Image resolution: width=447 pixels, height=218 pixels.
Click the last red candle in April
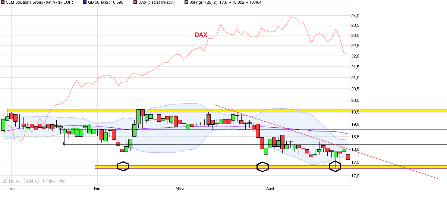(348, 157)
